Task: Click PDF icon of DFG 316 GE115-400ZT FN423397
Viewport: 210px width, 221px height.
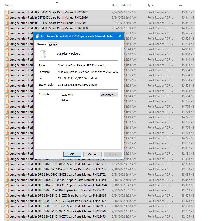Action: 7,164
